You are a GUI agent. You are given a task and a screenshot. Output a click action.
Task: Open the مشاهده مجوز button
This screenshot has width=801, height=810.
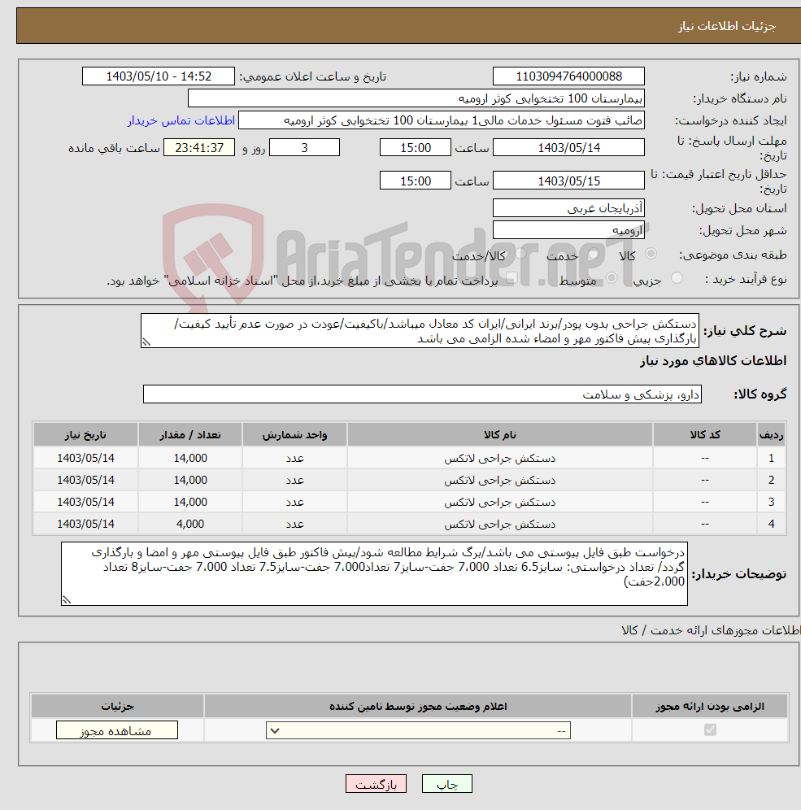pyautogui.click(x=117, y=730)
